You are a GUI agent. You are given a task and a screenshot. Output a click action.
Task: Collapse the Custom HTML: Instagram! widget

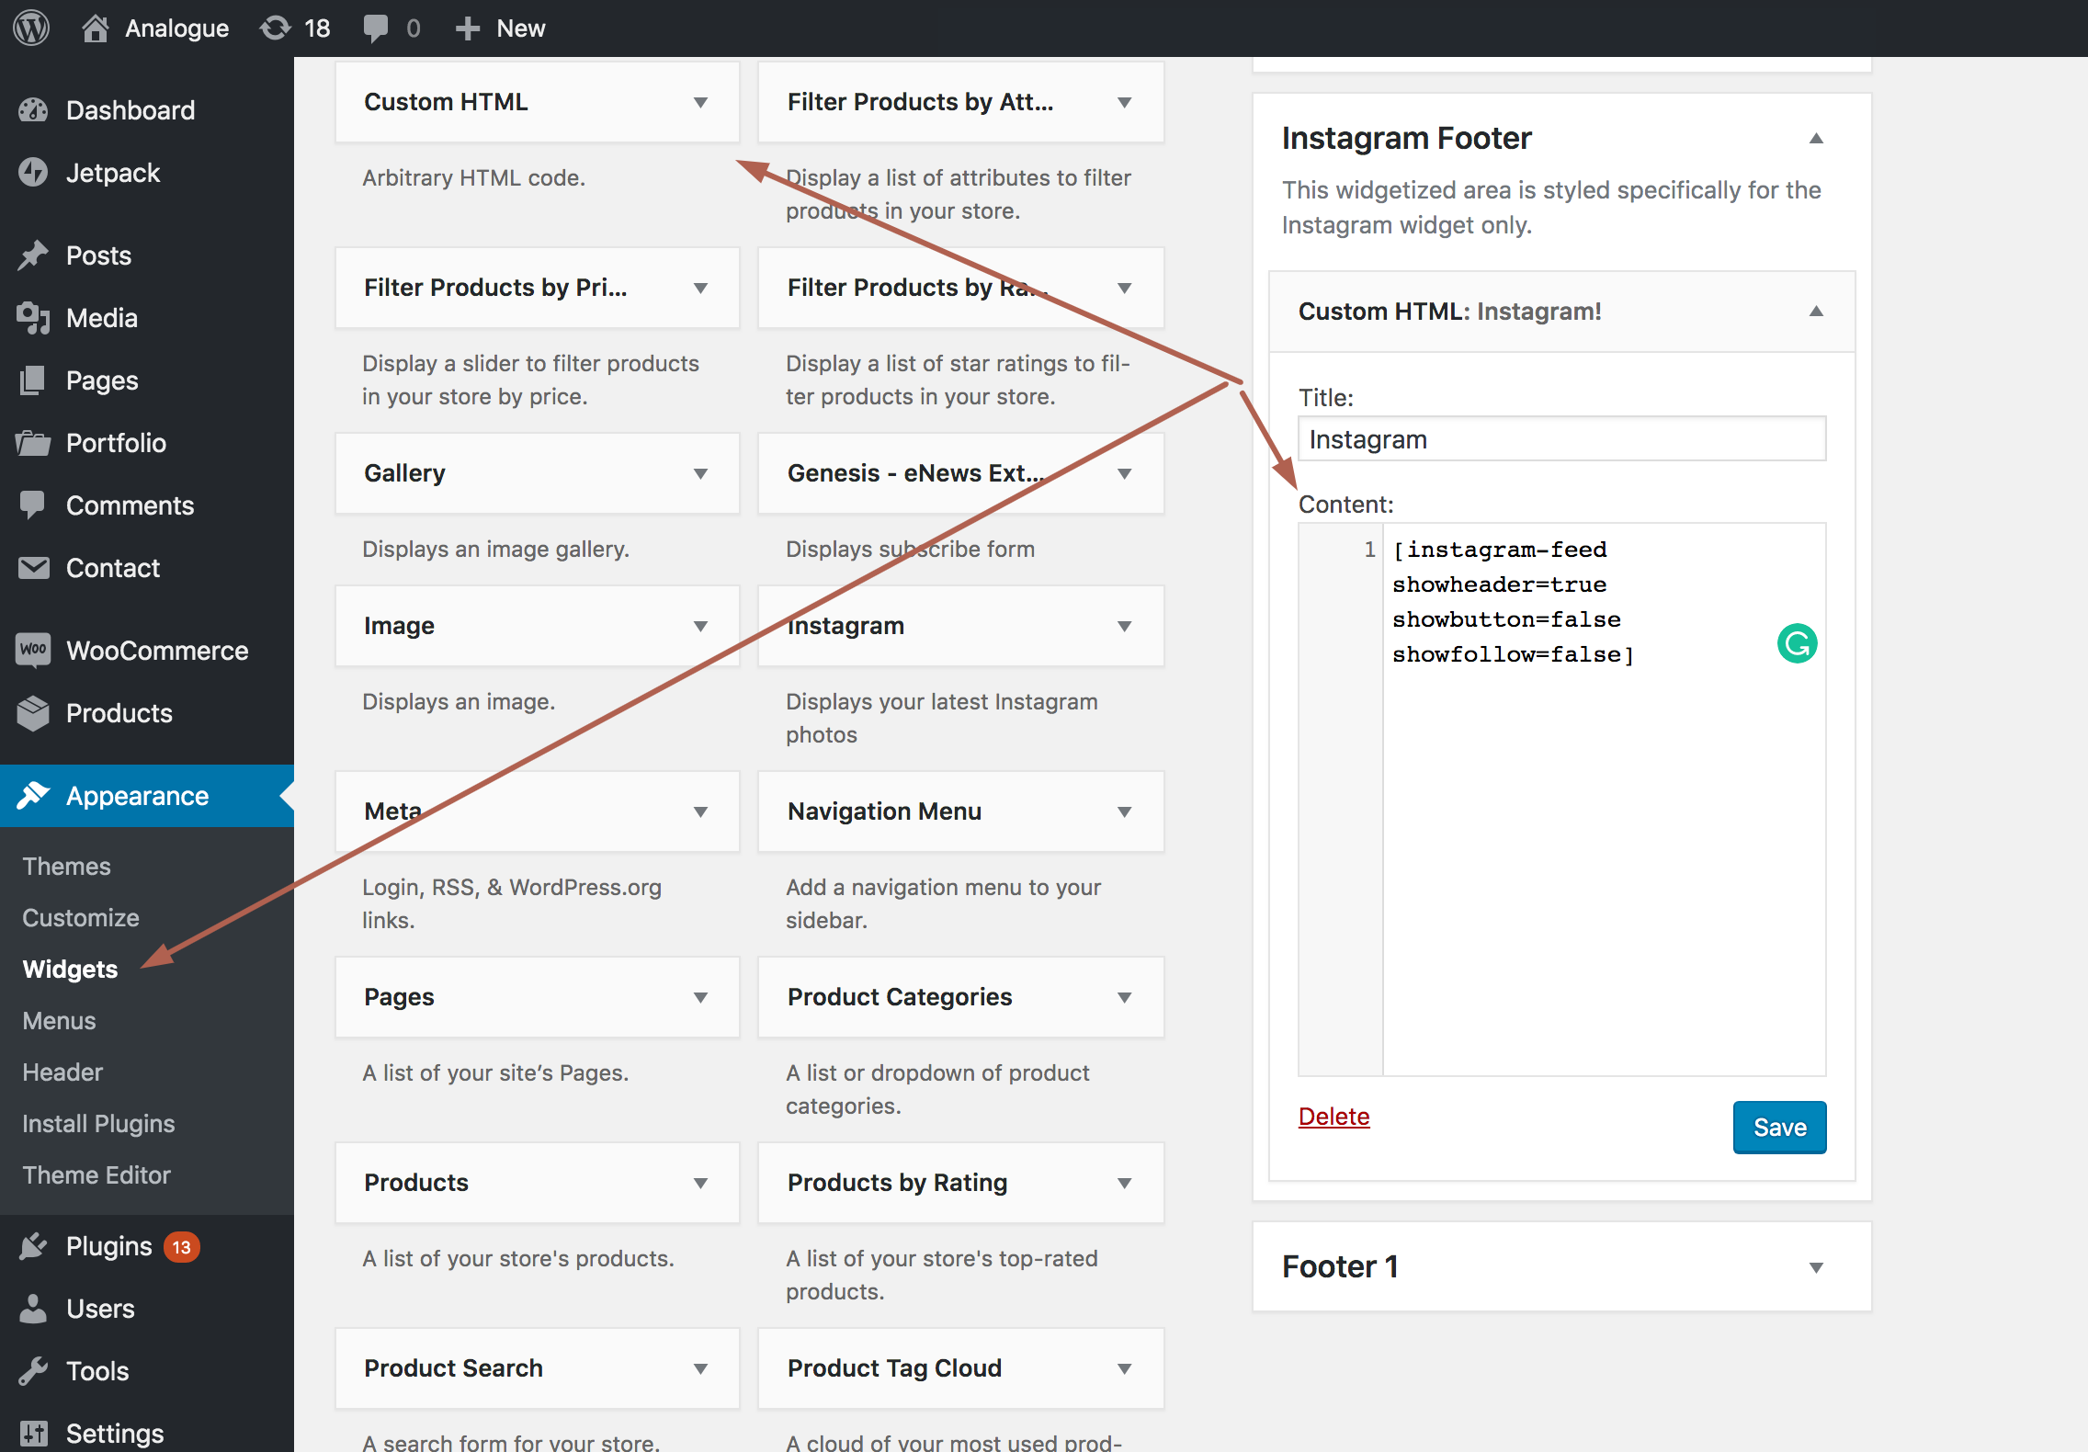click(1816, 312)
